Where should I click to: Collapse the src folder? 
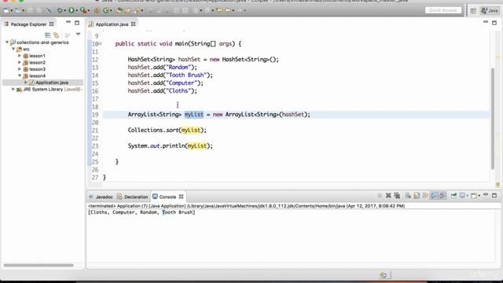pos(13,49)
